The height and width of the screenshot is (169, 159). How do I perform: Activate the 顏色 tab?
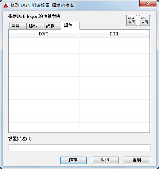click(70, 26)
